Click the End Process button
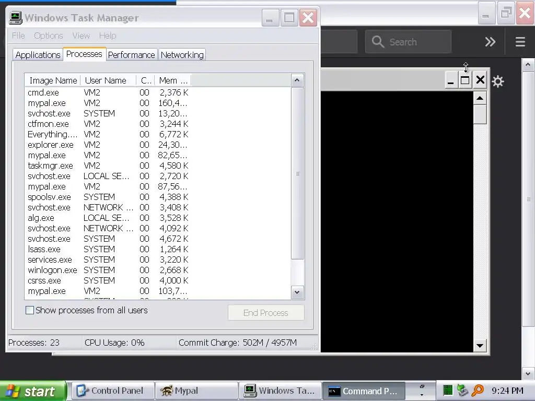Screen dimensions: 535x401 (x=266, y=313)
